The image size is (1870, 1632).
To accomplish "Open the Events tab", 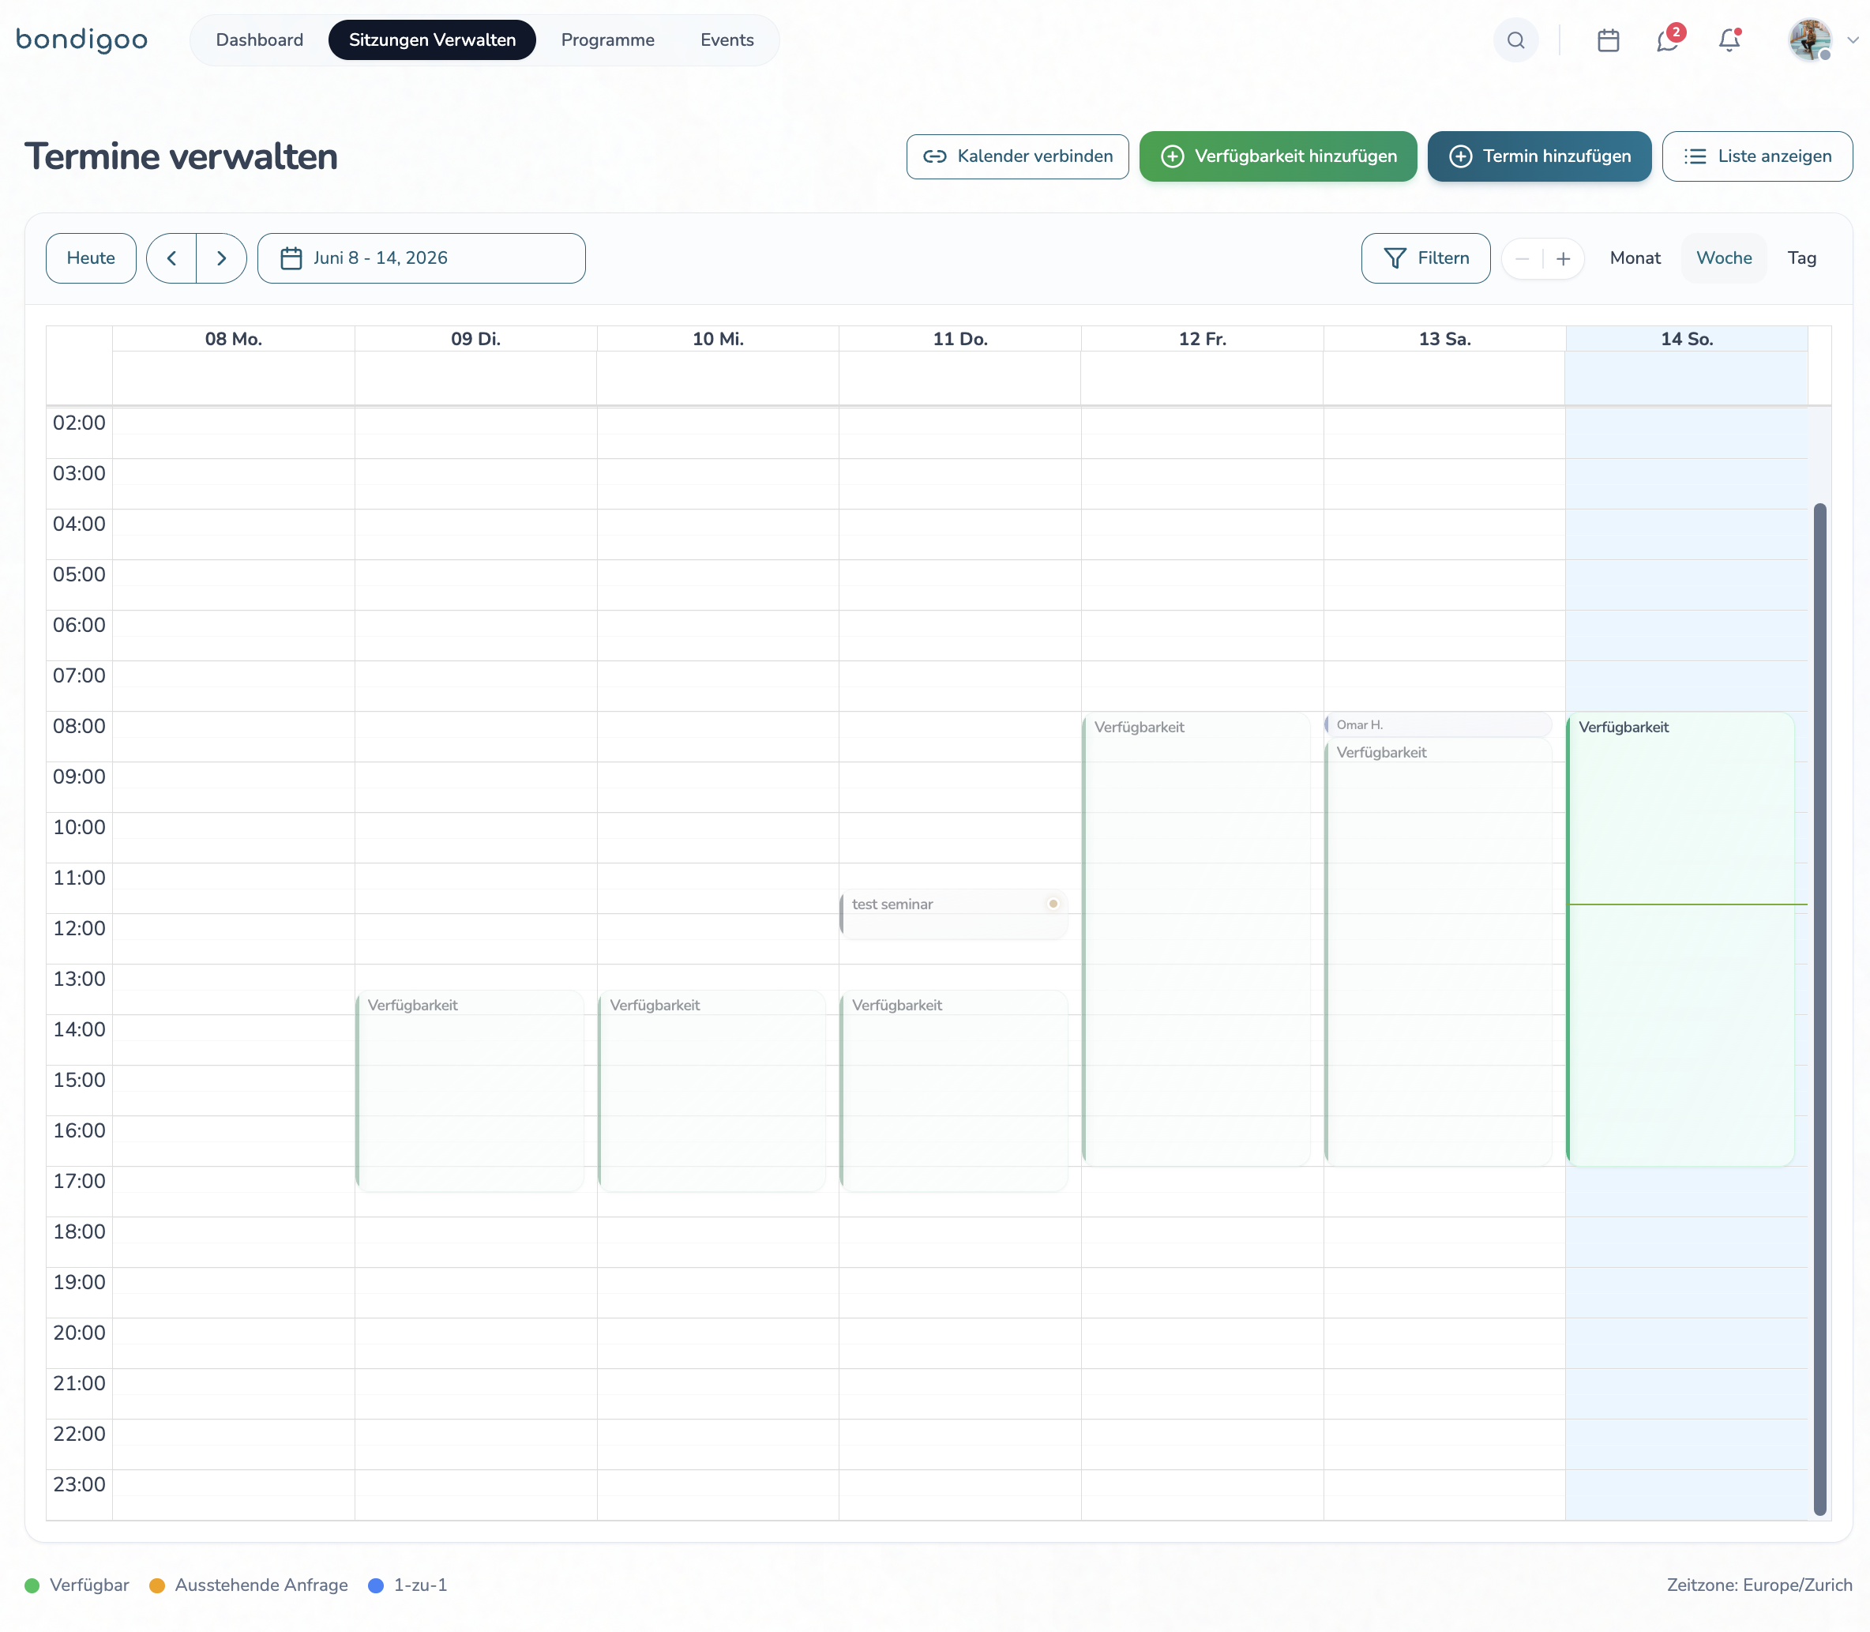I will click(727, 40).
